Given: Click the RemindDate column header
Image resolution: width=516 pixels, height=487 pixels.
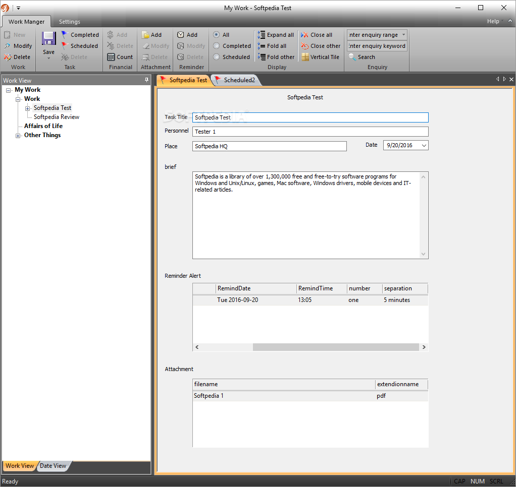Looking at the screenshot, I should [x=256, y=288].
